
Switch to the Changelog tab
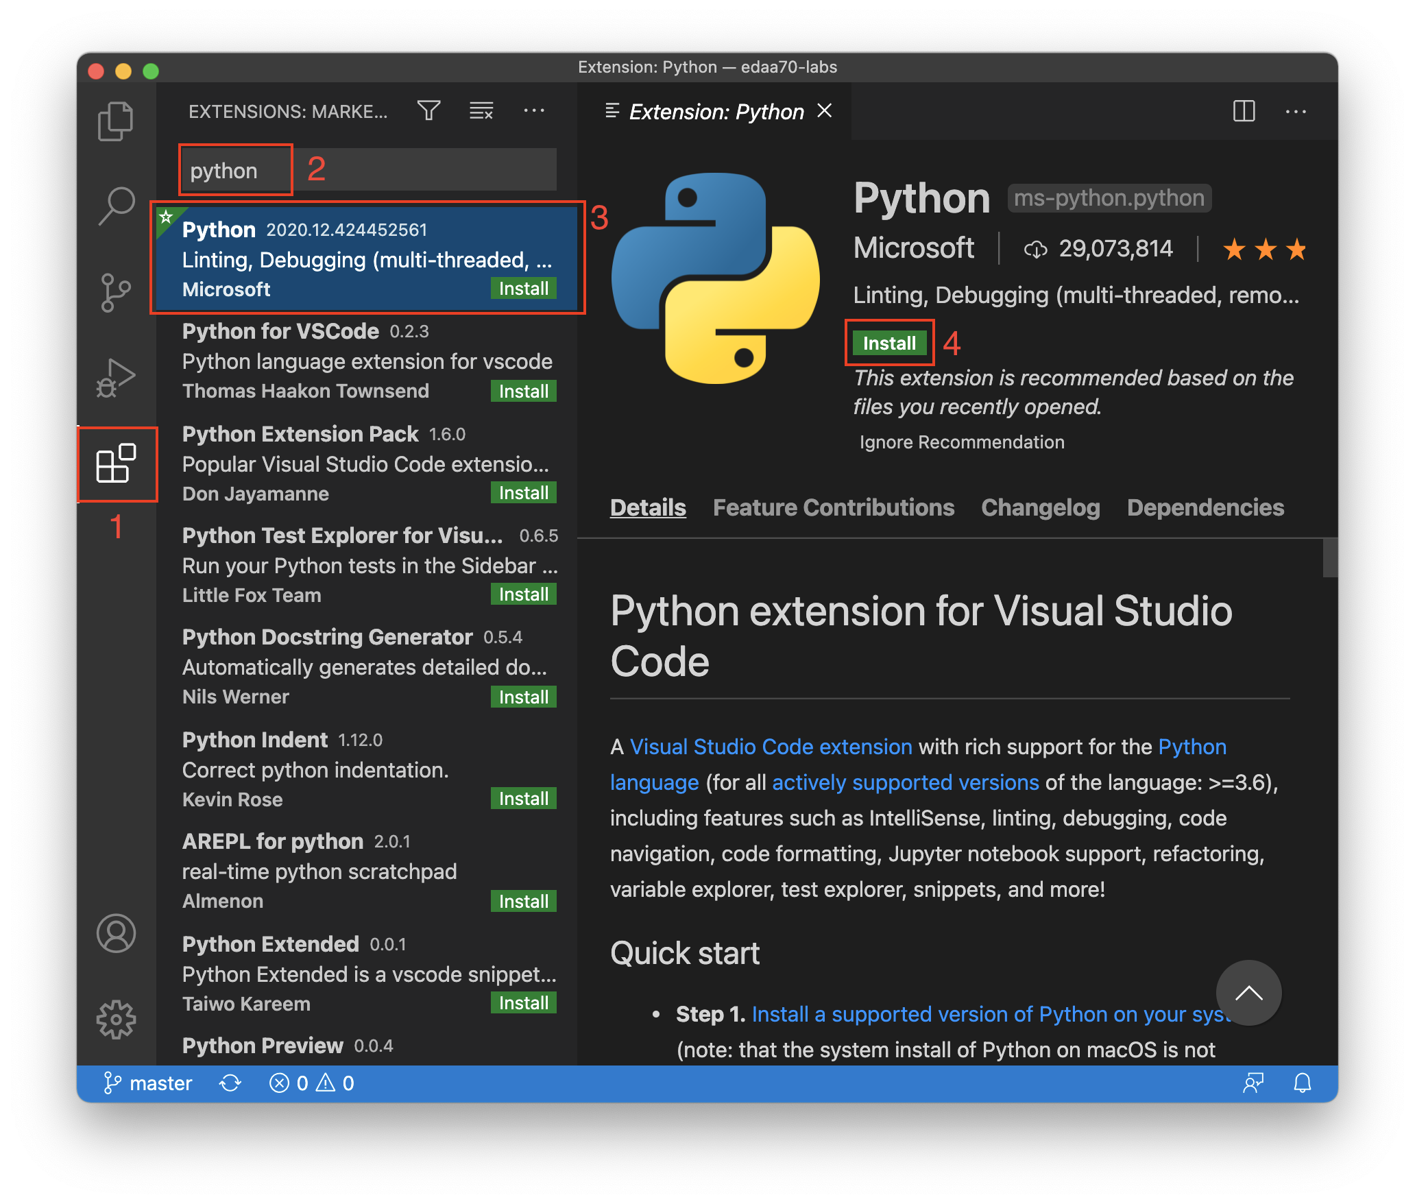(x=1041, y=507)
